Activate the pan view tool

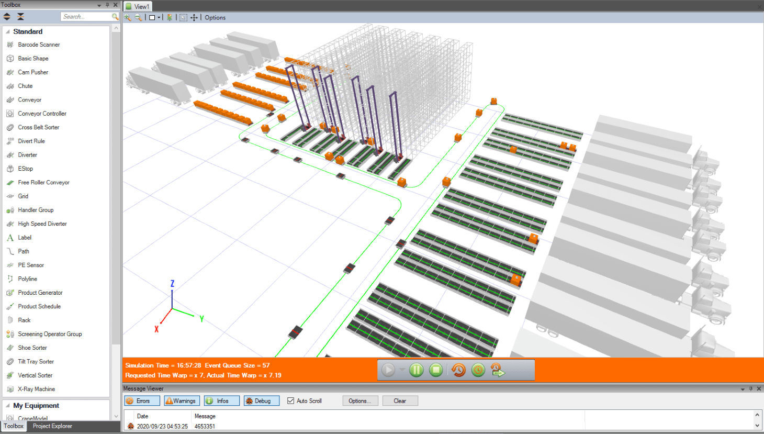pyautogui.click(x=194, y=17)
